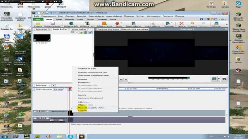Click the VideoPad app icon in title bar
This screenshot has height=139, width=248.
pos(34,13)
